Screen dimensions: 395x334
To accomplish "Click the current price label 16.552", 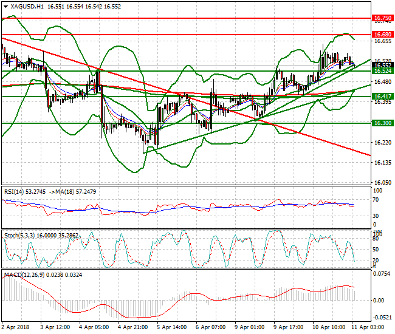I will coord(383,65).
